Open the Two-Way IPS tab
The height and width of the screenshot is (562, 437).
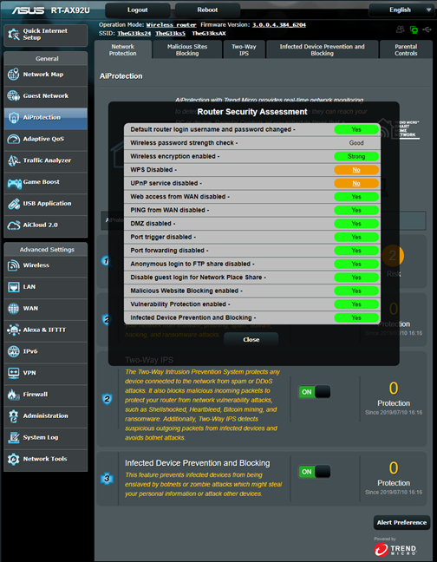[244, 49]
